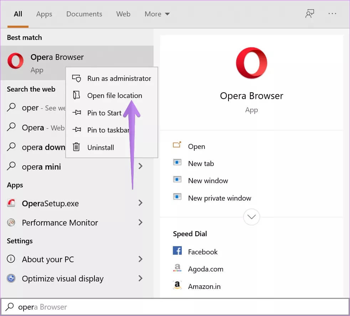Viewport: 350px width, 316px height.
Task: Click the pin icon beside Pin to taskbar
Action: click(x=77, y=129)
